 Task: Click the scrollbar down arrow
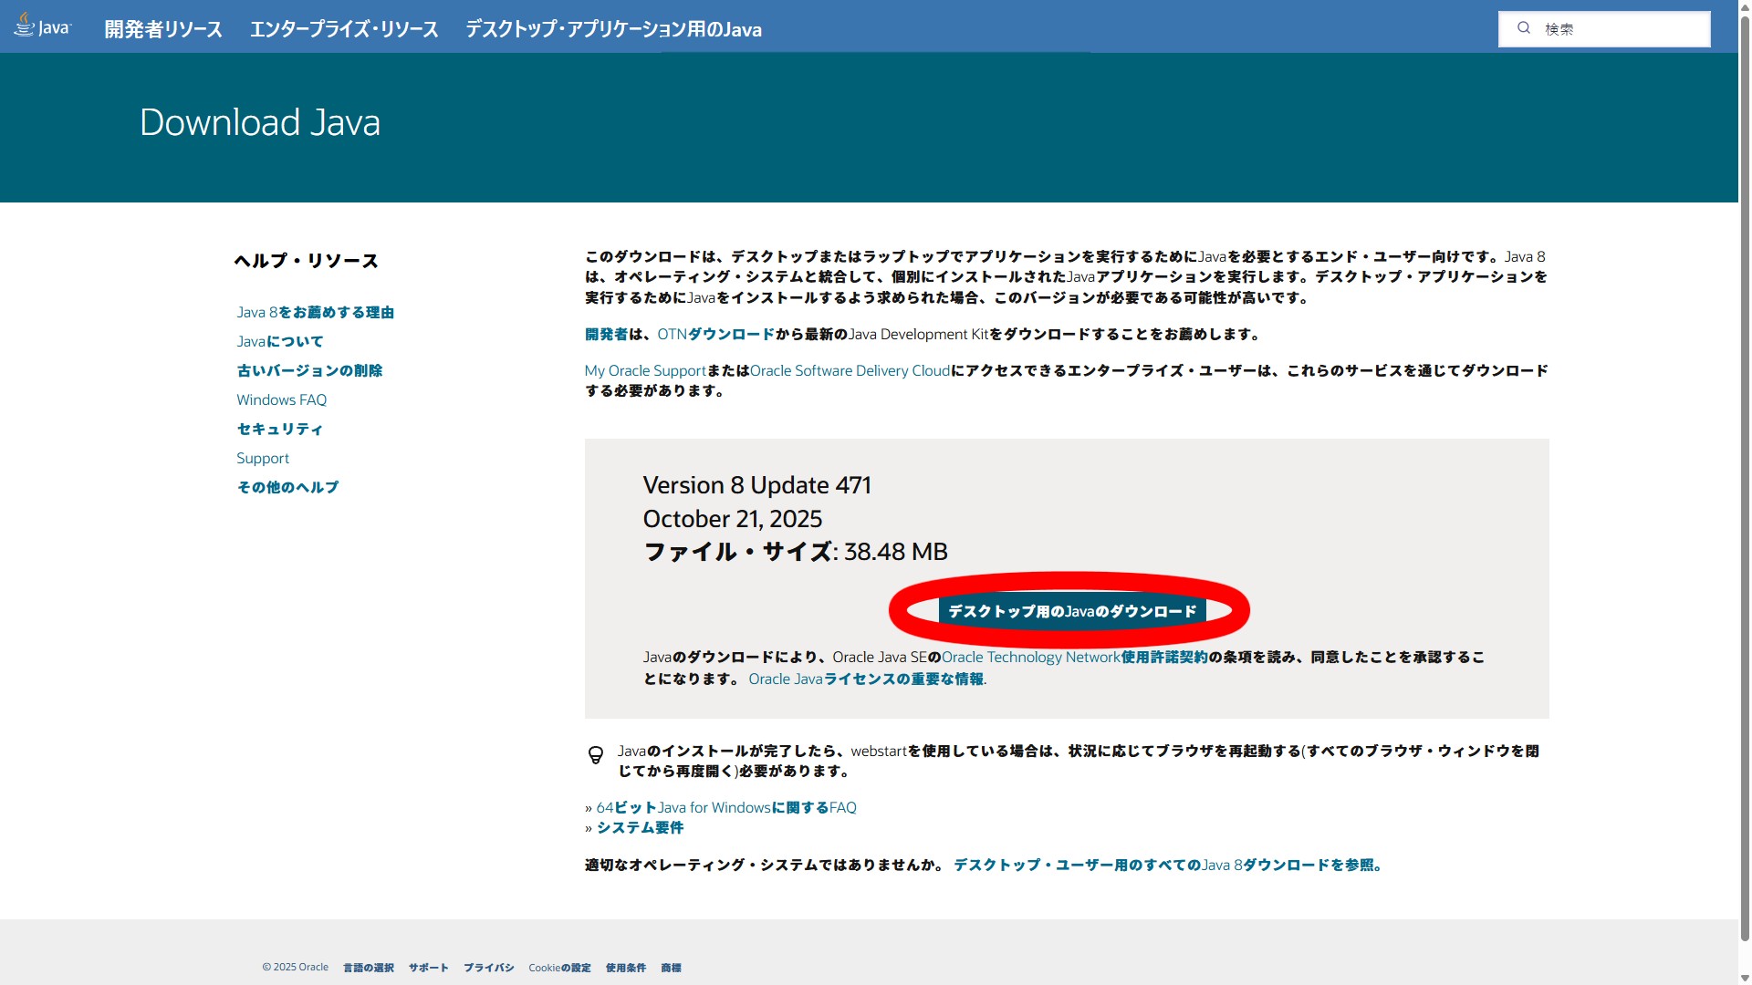(1745, 977)
